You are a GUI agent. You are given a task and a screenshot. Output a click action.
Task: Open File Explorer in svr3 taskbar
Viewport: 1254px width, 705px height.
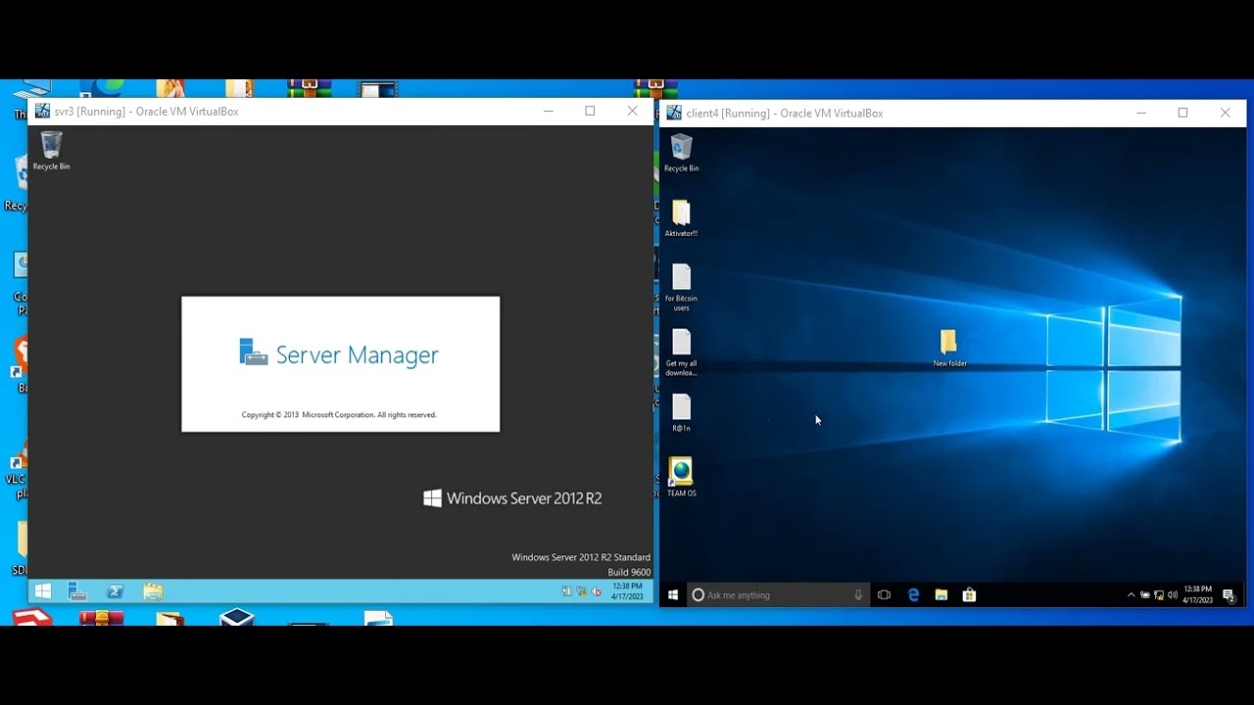[152, 591]
